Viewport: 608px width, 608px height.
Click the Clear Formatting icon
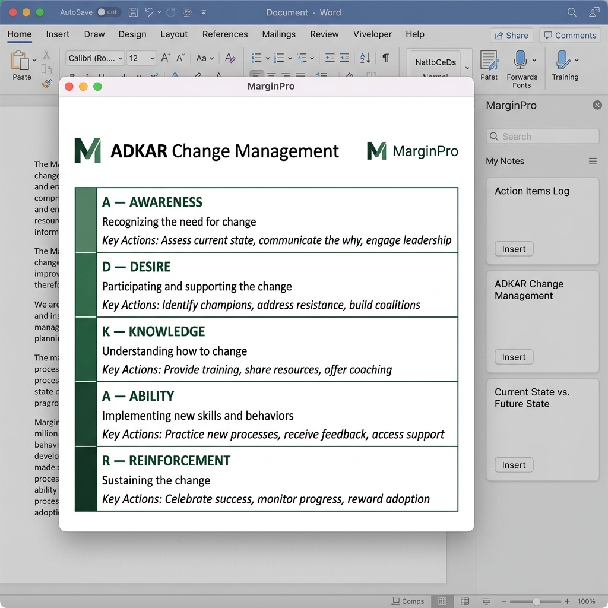tap(230, 58)
